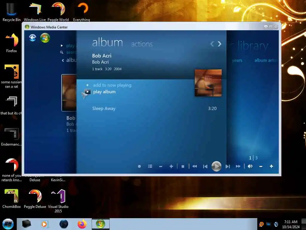306x230 pixels.
Task: Click the album art in the background library
Action: (69, 93)
